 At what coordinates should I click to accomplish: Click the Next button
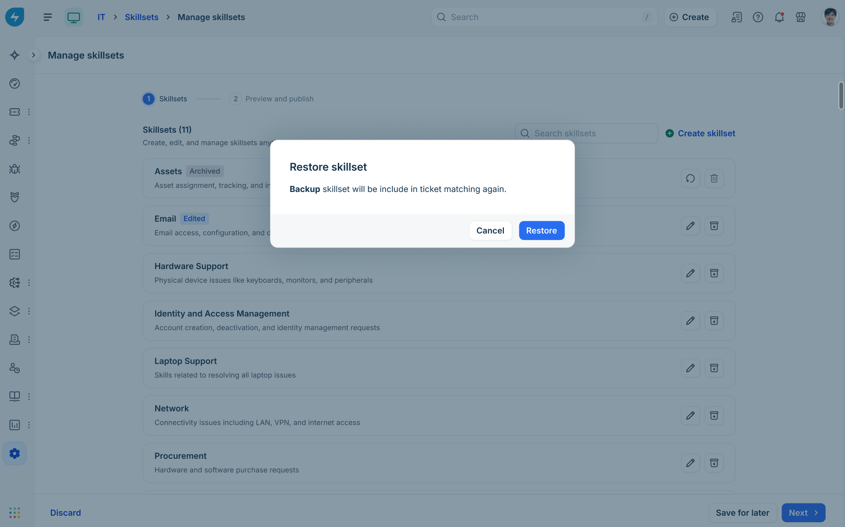pos(804,513)
